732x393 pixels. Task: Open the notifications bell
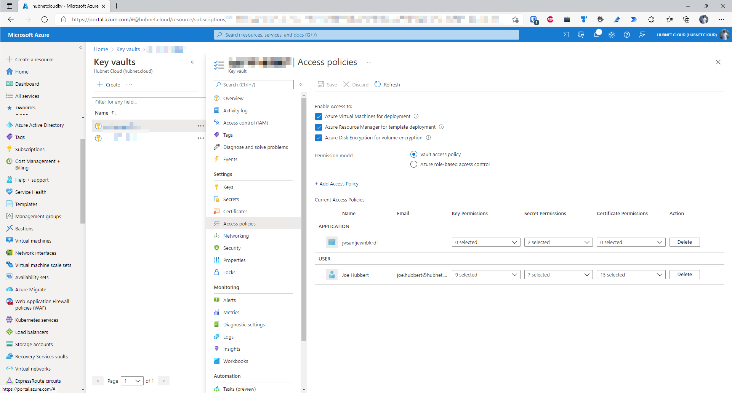pyautogui.click(x=596, y=35)
